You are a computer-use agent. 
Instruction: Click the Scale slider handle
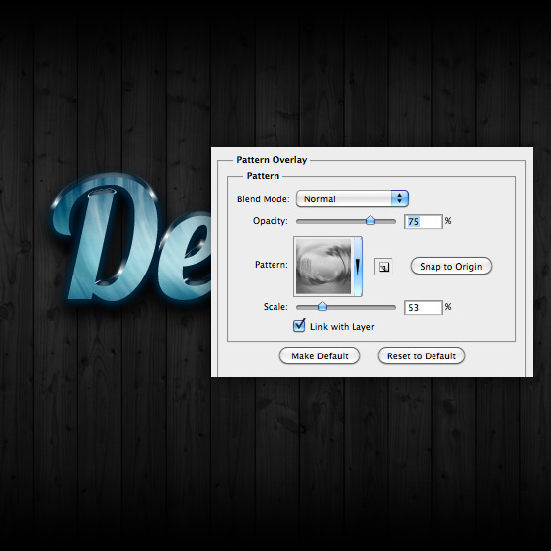(322, 307)
